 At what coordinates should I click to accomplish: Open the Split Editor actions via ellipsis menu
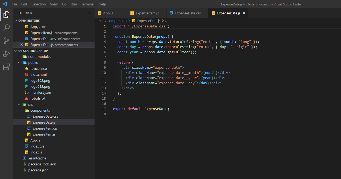88,13
